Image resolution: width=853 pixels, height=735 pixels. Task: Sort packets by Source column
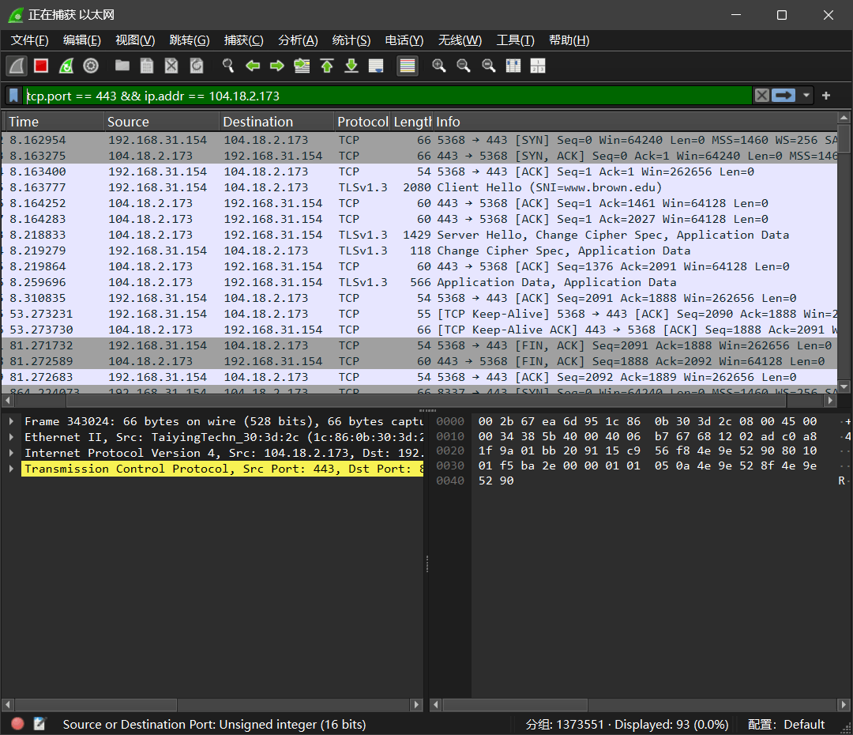pos(162,122)
